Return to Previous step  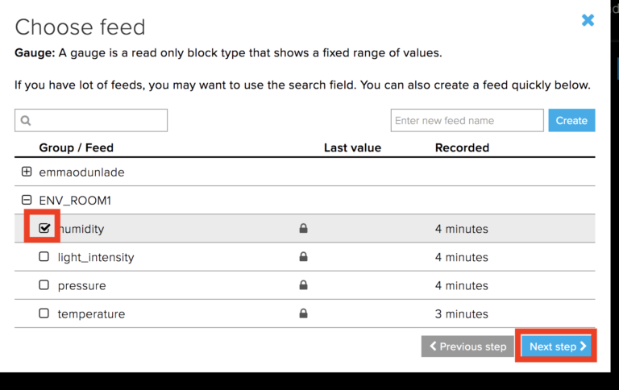467,346
